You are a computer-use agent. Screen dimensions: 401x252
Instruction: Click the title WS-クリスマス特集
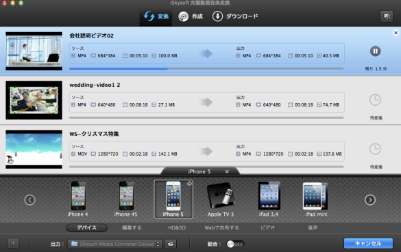tap(94, 134)
